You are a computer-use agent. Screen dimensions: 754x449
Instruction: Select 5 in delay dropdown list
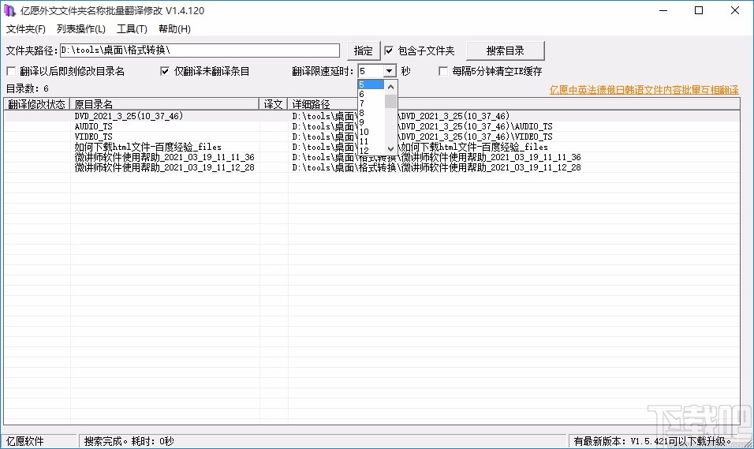pyautogui.click(x=371, y=84)
